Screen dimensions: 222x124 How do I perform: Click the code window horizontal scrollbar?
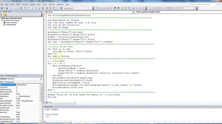click(x=63, y=103)
